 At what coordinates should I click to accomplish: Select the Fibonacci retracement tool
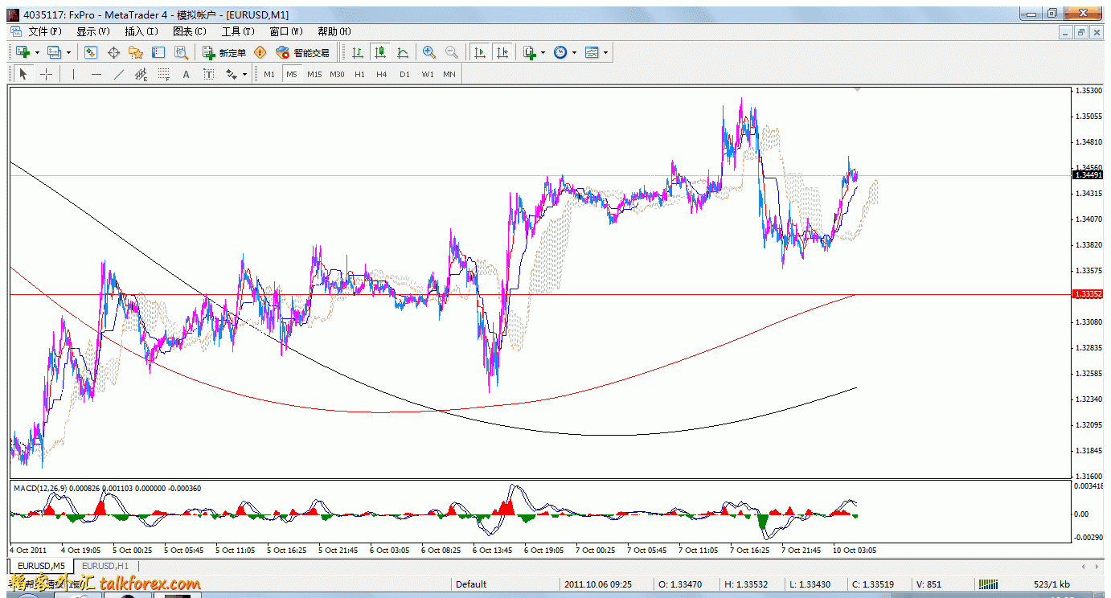[164, 74]
